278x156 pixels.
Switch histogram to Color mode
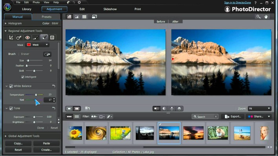[x=46, y=24]
